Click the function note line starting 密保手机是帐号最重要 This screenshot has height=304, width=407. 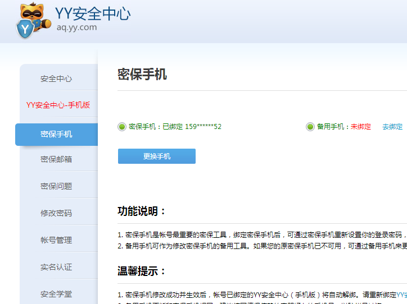262,235
